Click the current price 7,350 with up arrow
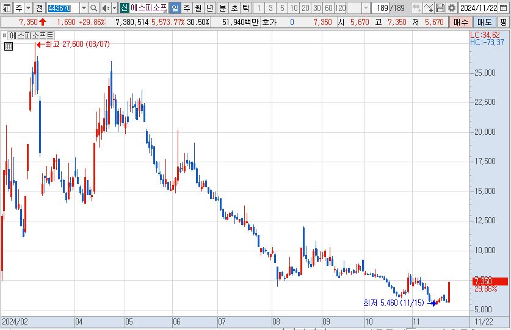Viewport: 511px width, 330px height. pos(32,22)
